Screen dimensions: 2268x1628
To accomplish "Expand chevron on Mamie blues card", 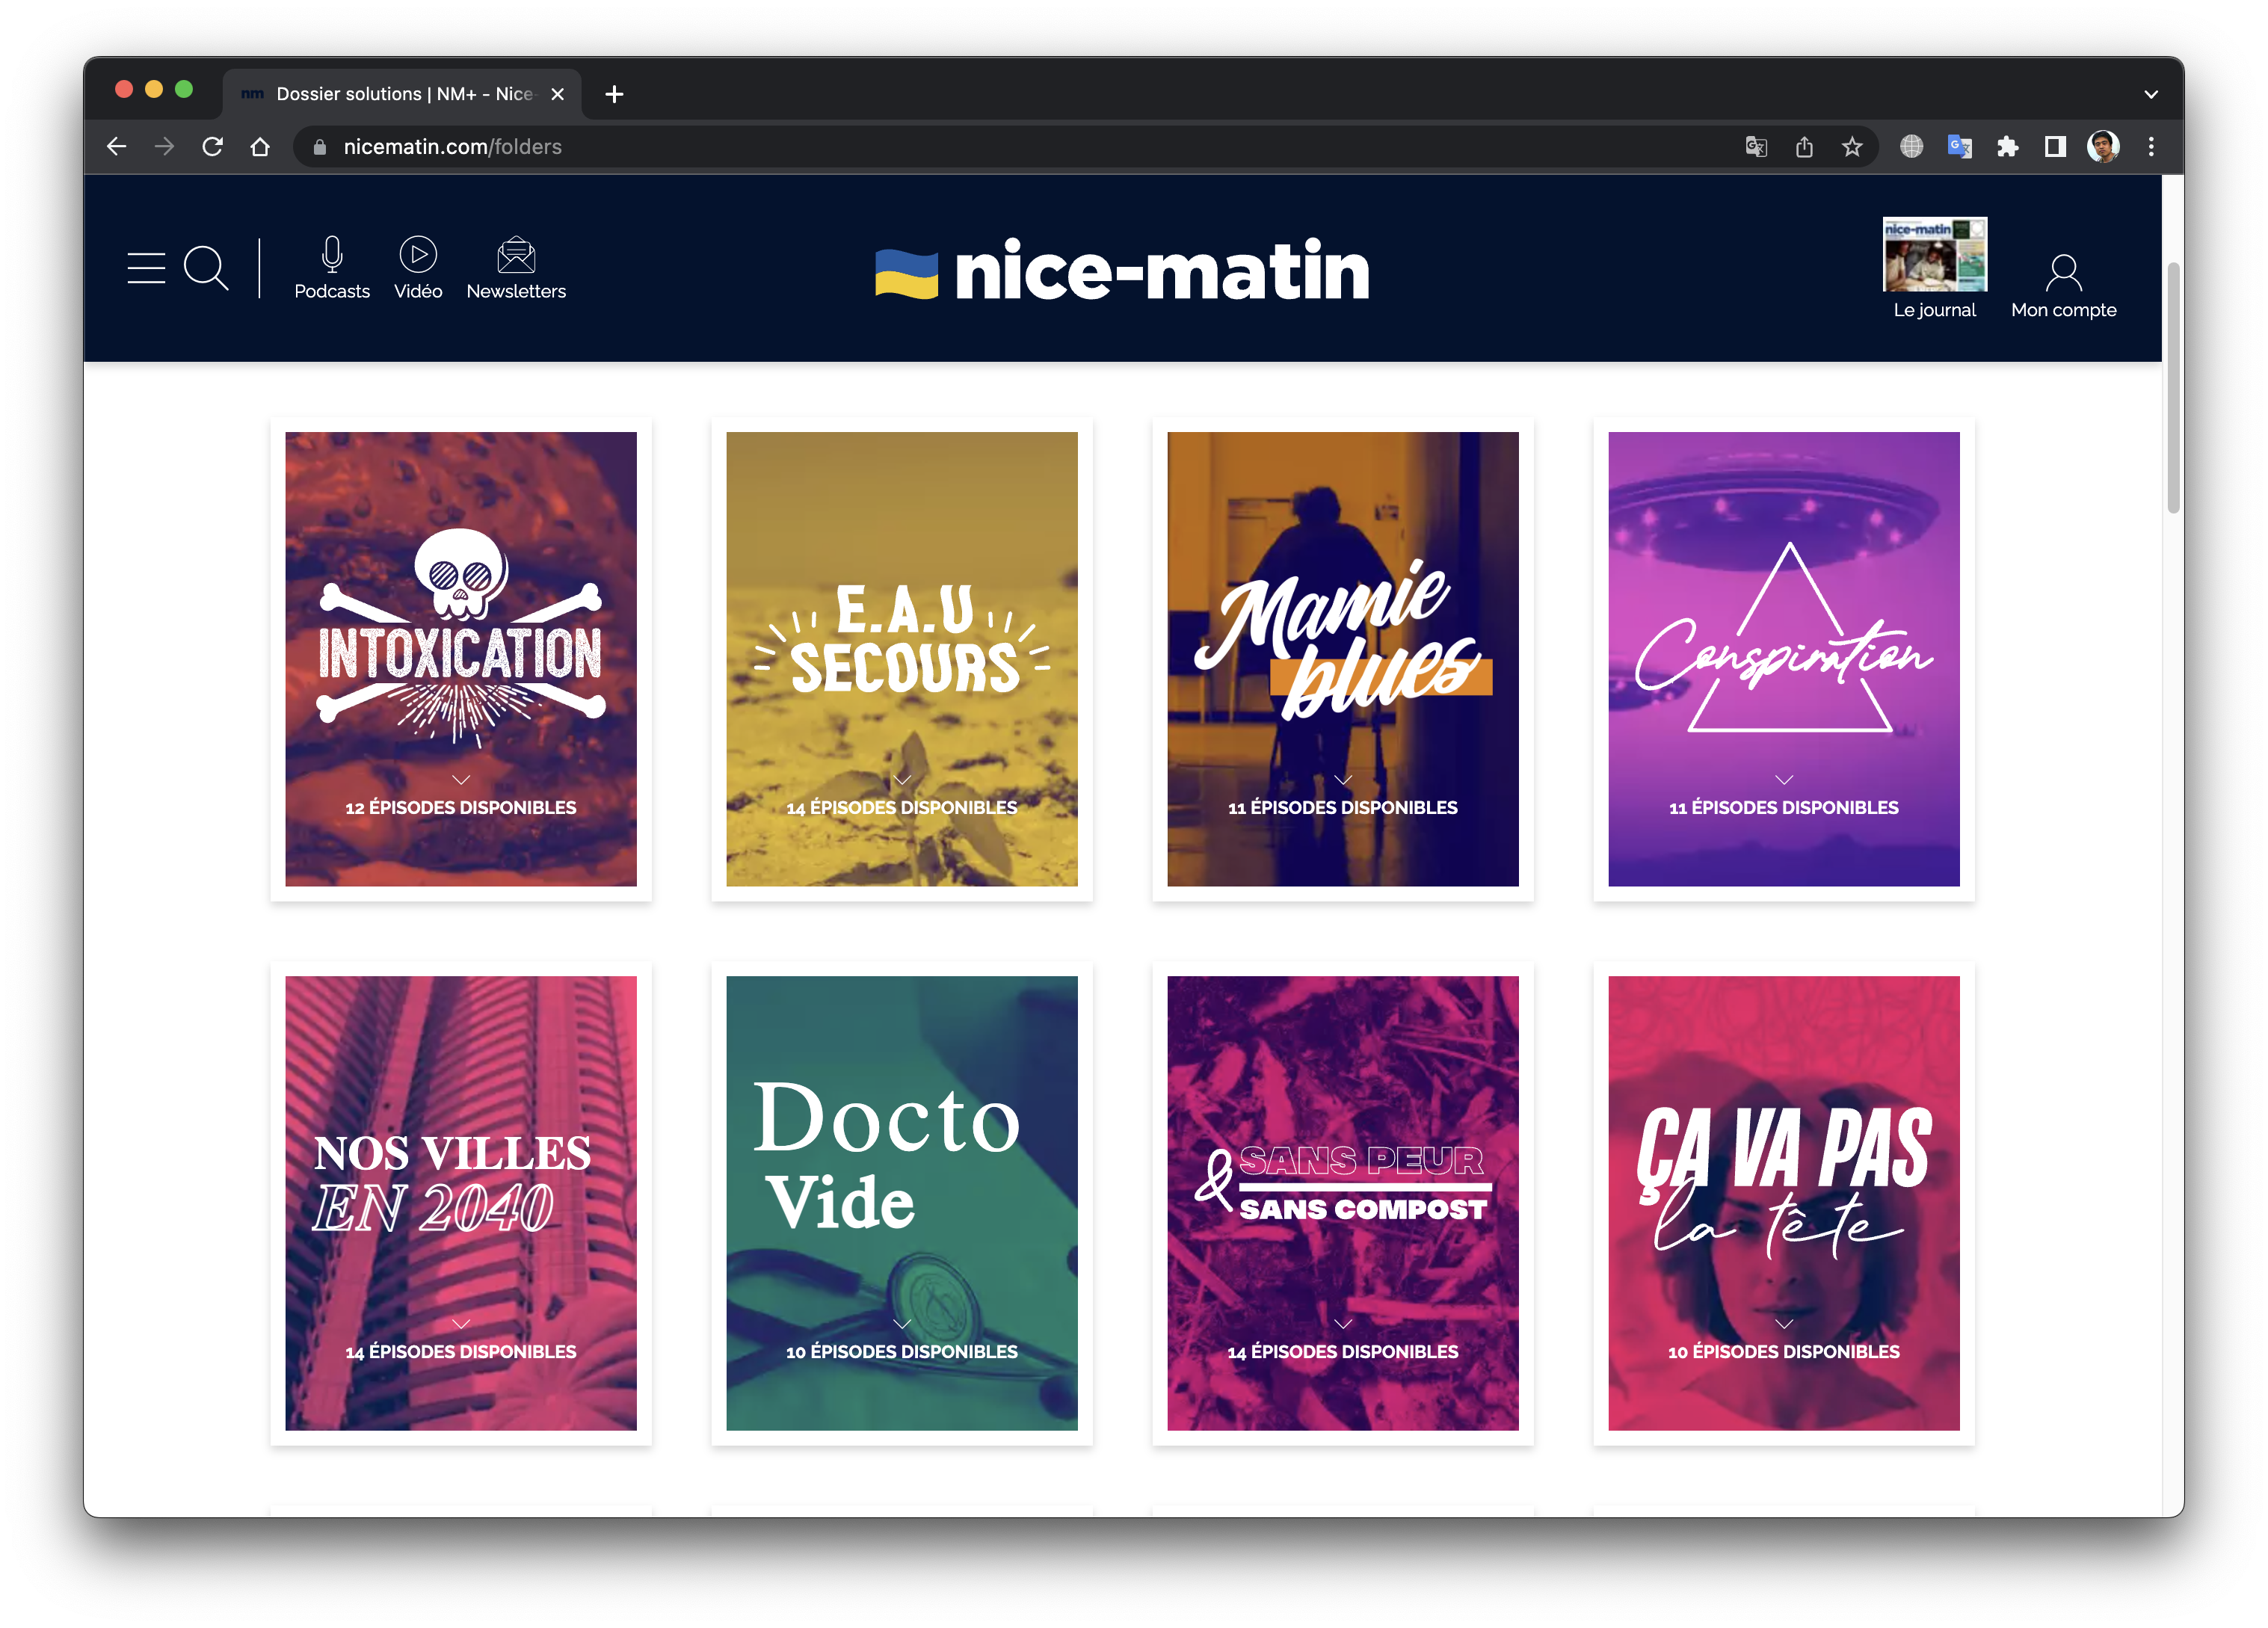I will click(1343, 779).
